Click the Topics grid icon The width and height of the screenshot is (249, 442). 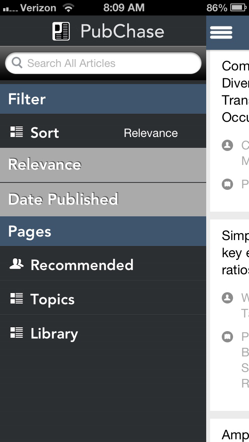[x=17, y=298]
